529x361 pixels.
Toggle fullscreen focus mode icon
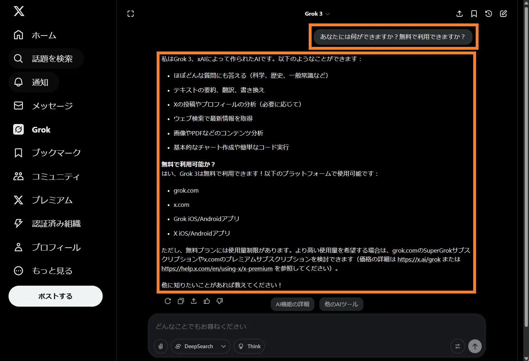pos(131,14)
